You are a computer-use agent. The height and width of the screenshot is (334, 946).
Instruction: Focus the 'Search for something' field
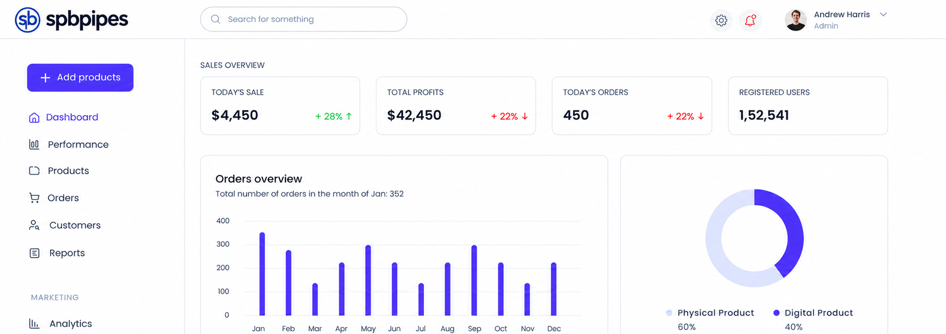click(303, 19)
